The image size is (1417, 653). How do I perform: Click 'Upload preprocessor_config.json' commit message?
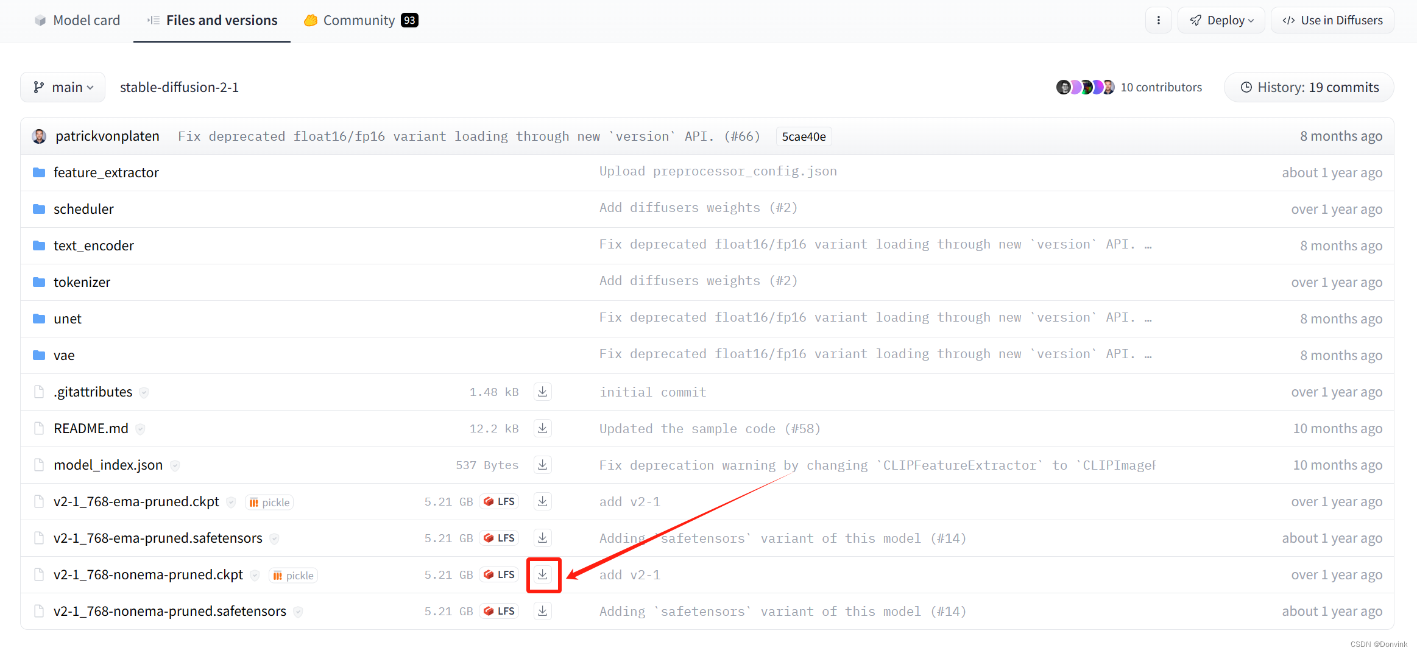[x=718, y=171]
